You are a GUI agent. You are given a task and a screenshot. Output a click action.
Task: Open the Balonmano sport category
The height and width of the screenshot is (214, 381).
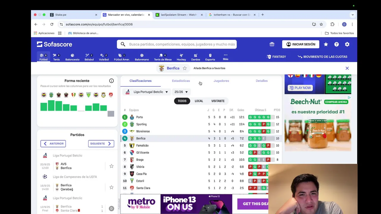coord(142,57)
